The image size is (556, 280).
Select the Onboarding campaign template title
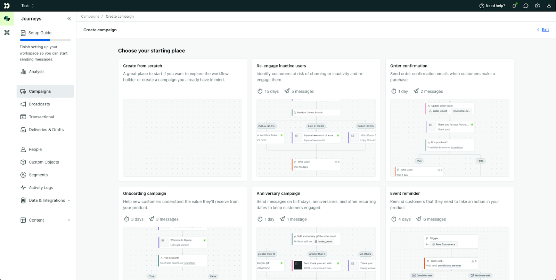pos(145,194)
